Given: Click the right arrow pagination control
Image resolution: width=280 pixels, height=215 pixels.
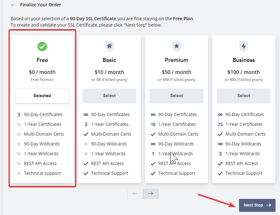Looking at the screenshot, I should point(150,193).
